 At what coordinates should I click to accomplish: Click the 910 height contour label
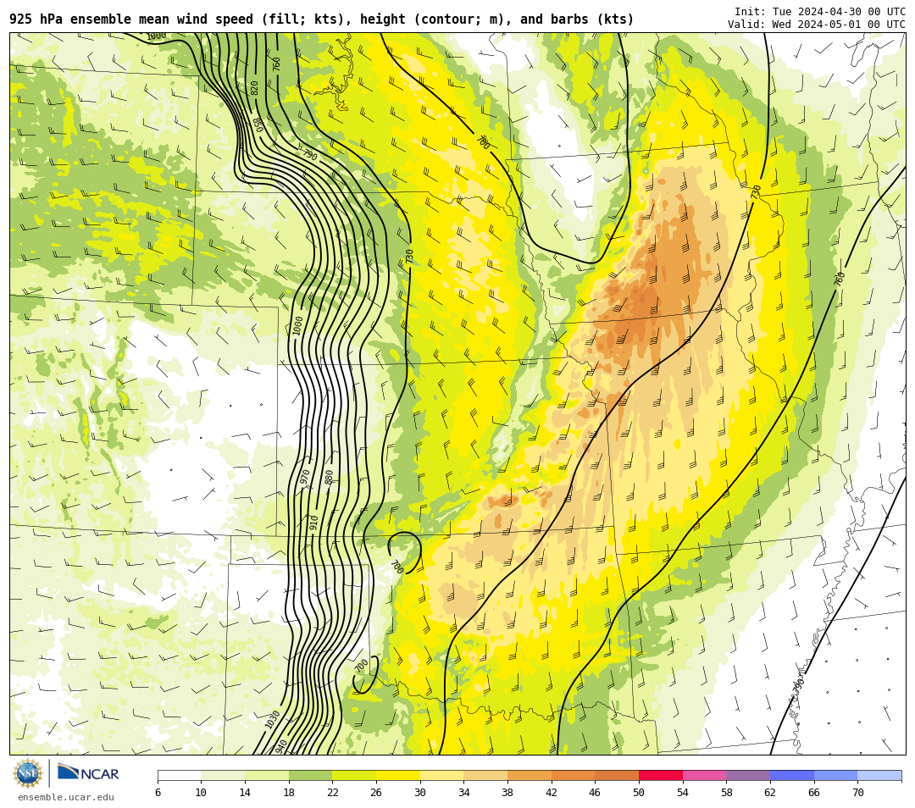(x=314, y=522)
